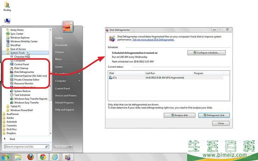Open Control Panel under System Tools
Viewport: 258px width, 161px height.
coord(21,64)
